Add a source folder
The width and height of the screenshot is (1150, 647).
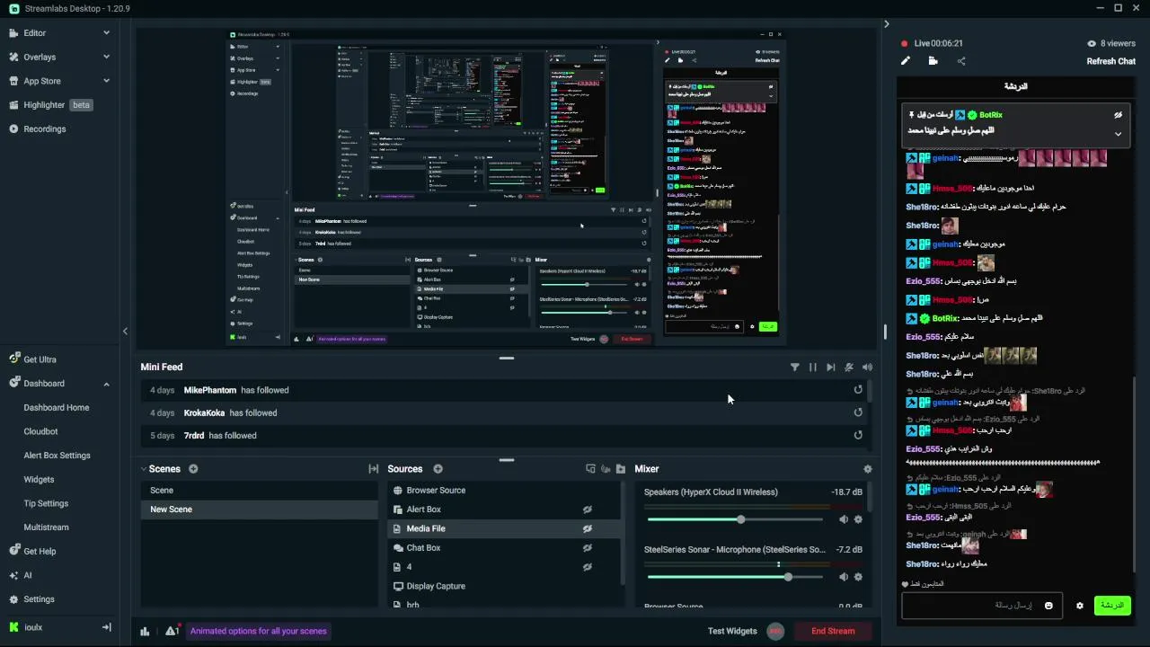point(620,469)
